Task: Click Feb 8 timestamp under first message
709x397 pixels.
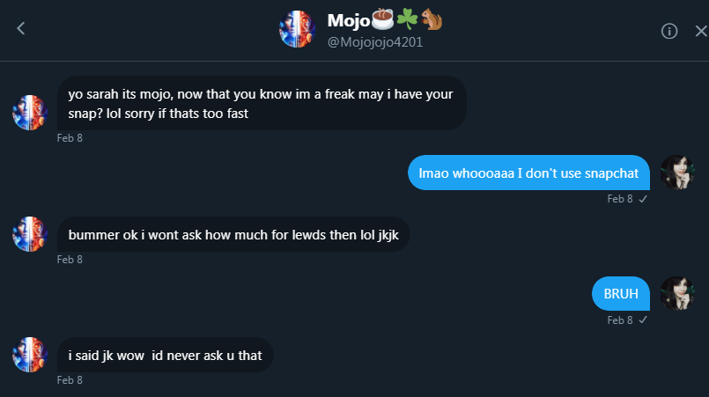Action: (70, 138)
